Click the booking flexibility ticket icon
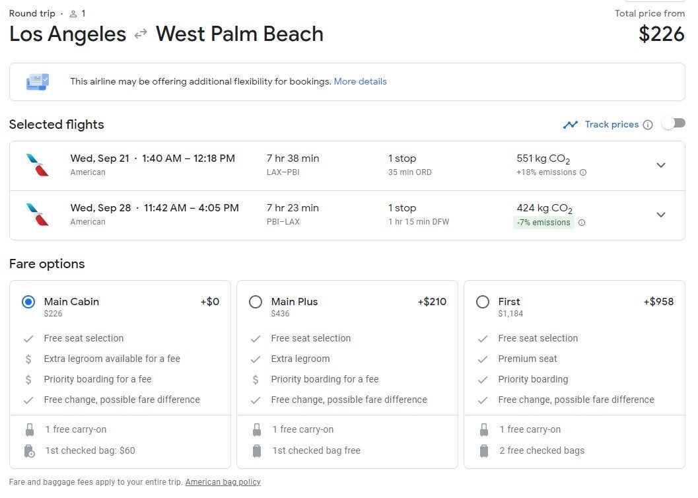698x498 pixels. [38, 82]
